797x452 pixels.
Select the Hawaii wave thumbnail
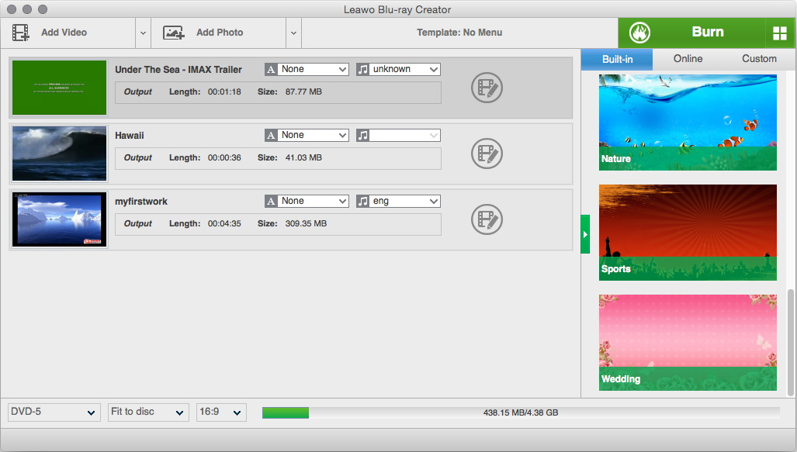point(60,154)
